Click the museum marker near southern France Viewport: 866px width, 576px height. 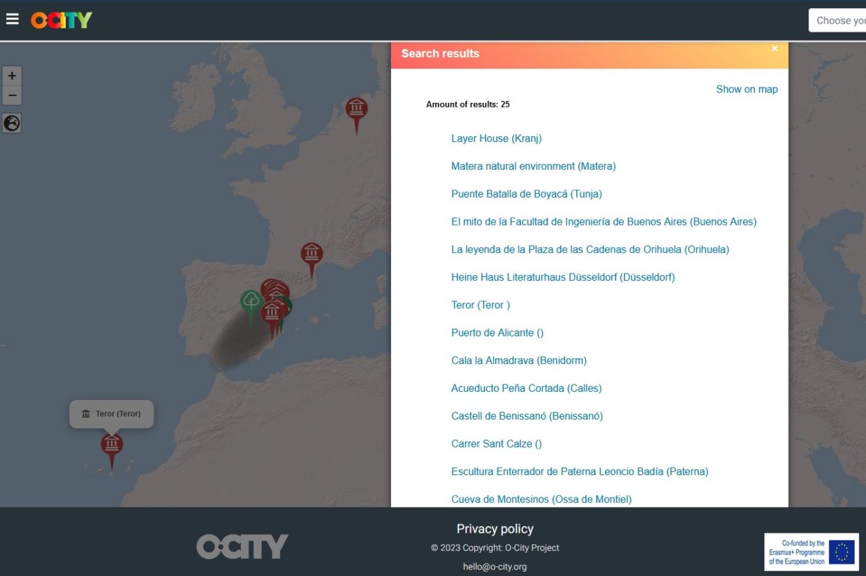312,254
